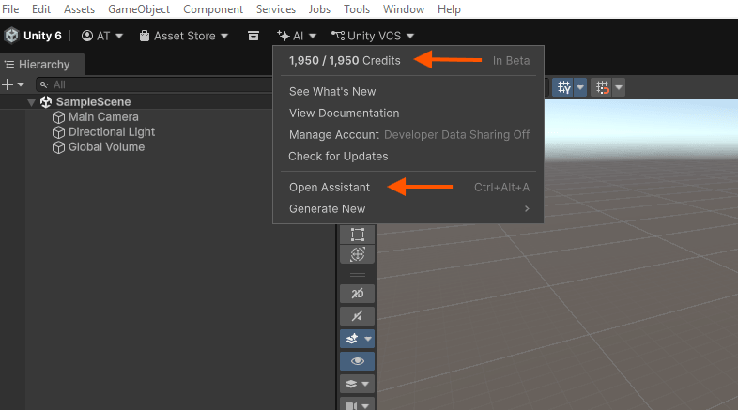The image size is (738, 410).
Task: Click the overlay toolbar drag handle
Action: (357, 275)
